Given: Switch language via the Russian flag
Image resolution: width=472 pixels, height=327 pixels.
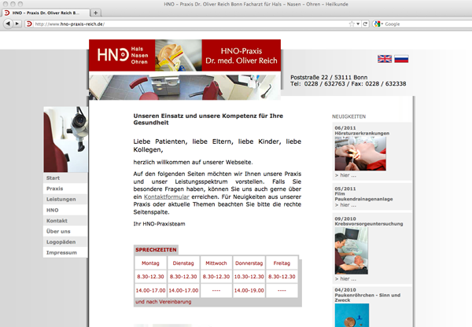Looking at the screenshot, I should click(401, 59).
